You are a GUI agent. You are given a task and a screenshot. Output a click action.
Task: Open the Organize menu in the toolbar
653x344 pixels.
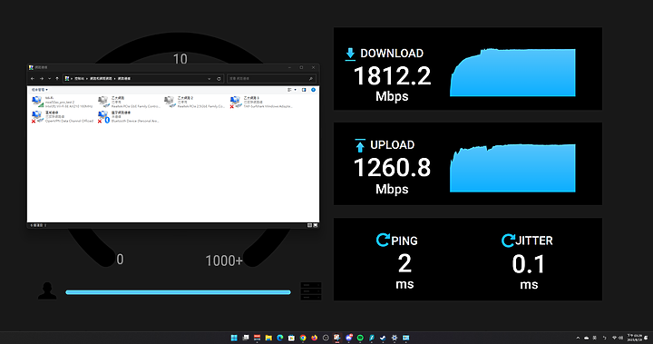coord(40,90)
